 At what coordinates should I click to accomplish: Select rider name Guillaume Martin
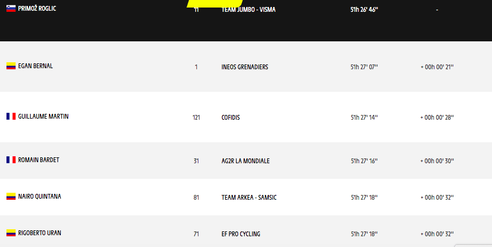click(43, 117)
